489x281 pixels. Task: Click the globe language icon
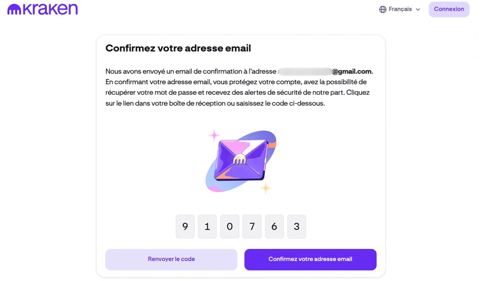point(382,9)
